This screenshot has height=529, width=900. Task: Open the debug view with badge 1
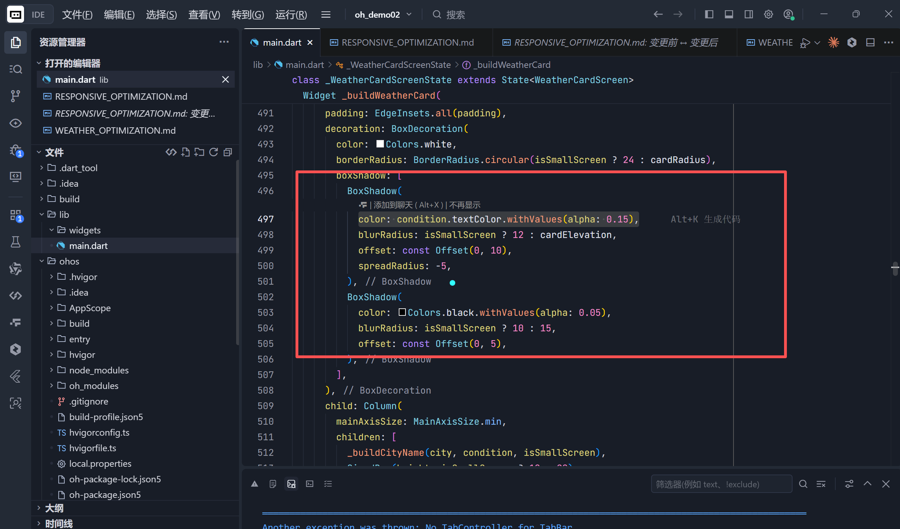tap(16, 150)
